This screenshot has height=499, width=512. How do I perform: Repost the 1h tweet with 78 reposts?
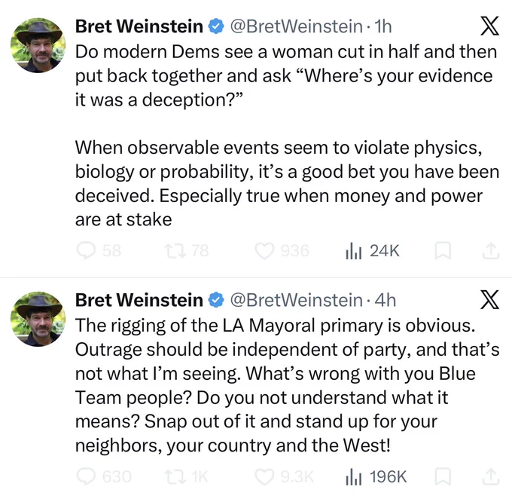[x=187, y=251]
